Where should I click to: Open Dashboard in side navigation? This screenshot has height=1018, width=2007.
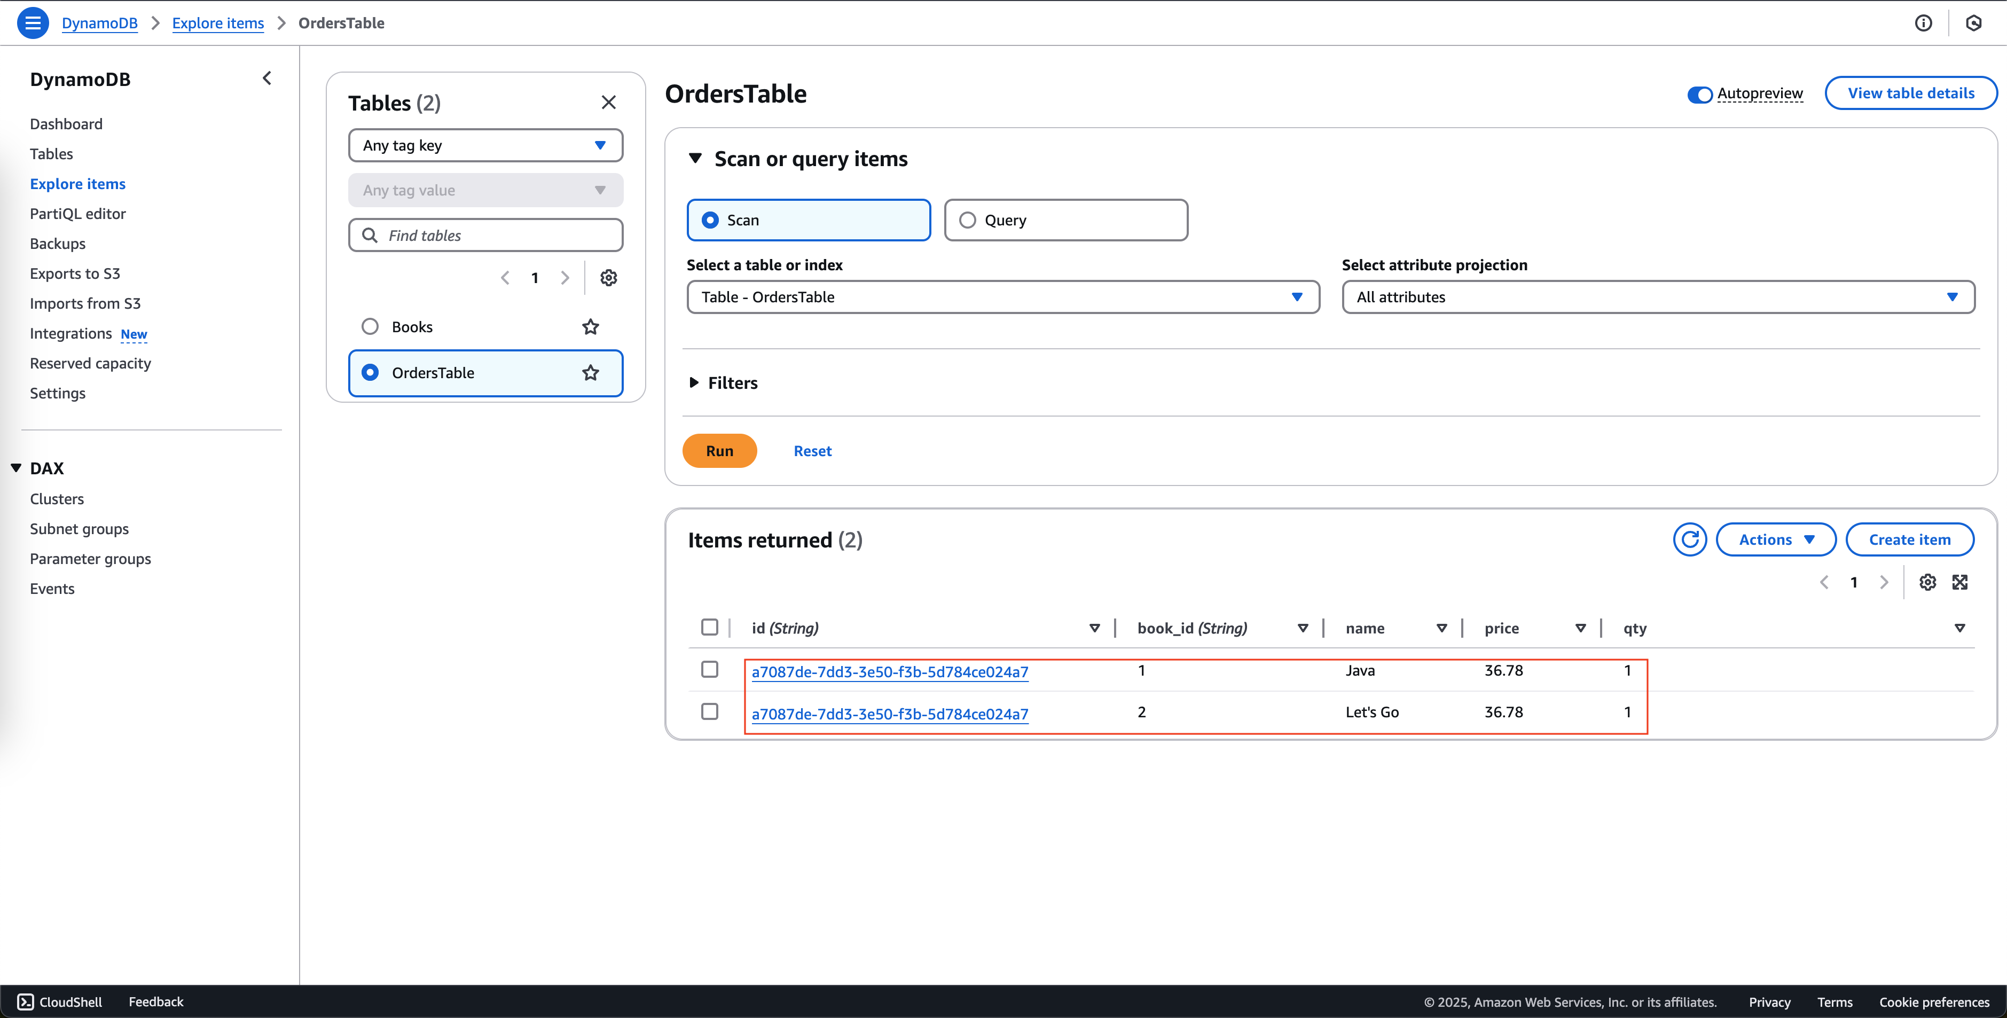coord(66,124)
